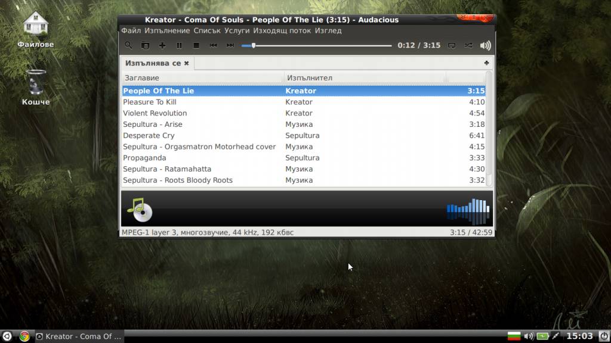Add a new playlist with plus button

point(486,63)
